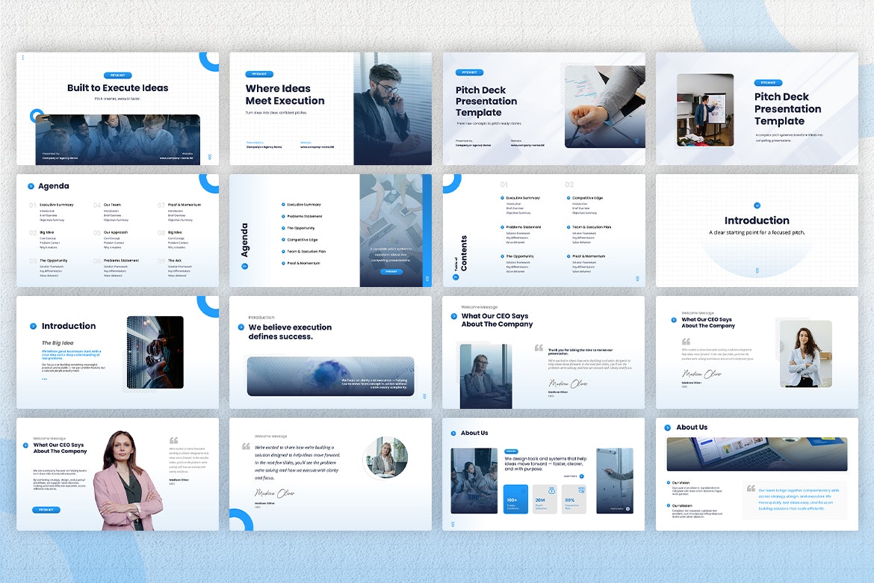Select the blue checkmark icon above Introduction heading
Screen dimensions: 874x583
[757, 205]
